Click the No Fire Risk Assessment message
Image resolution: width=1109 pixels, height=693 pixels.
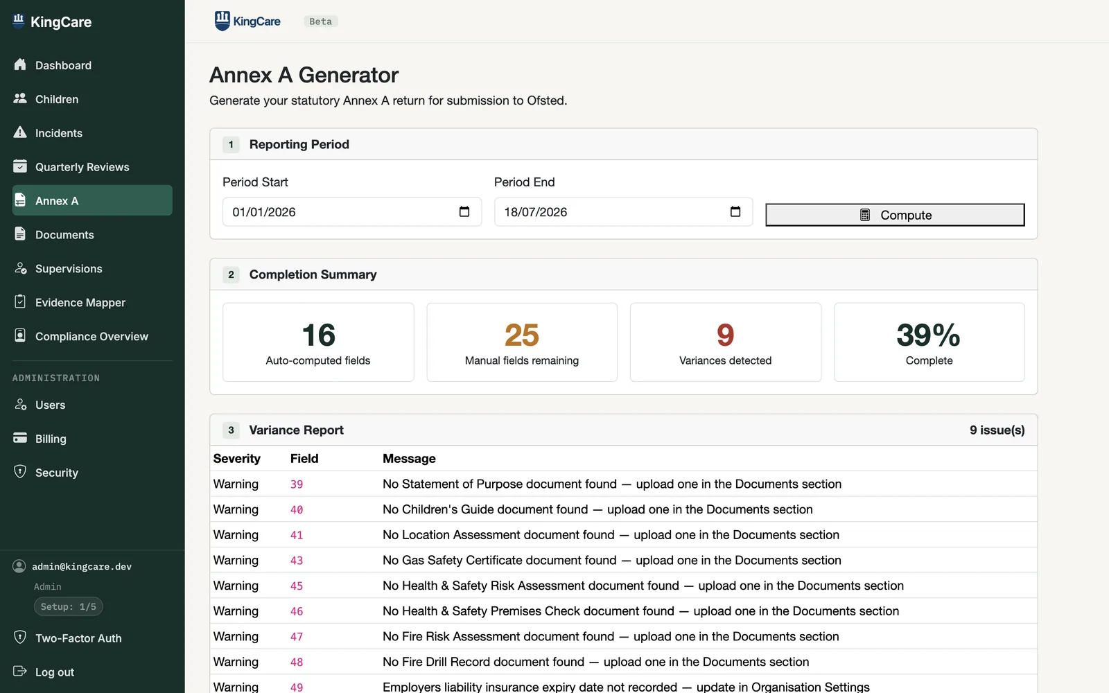click(x=611, y=636)
